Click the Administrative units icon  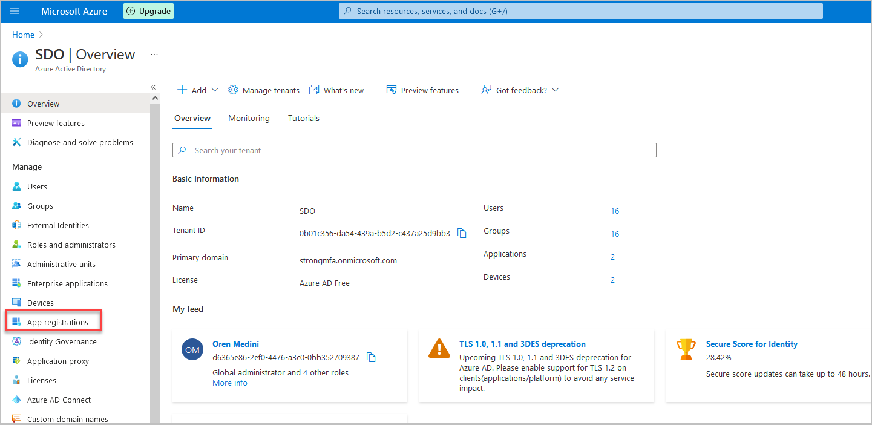16,264
